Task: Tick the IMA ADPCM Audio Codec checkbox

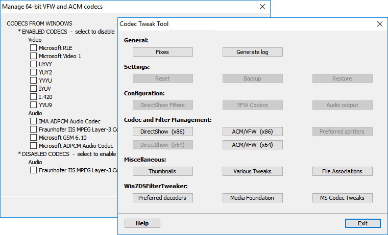Action: click(x=34, y=121)
